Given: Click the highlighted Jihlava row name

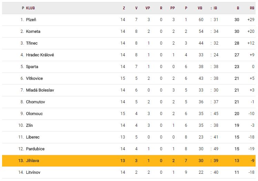Looking at the screenshot, I should pos(33,161).
